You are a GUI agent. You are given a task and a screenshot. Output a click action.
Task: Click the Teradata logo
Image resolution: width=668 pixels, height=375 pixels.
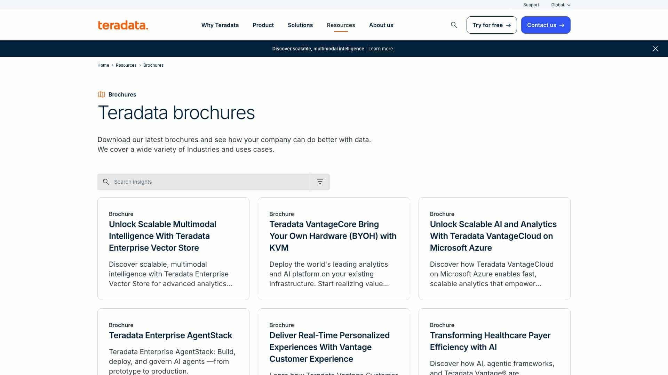[123, 25]
